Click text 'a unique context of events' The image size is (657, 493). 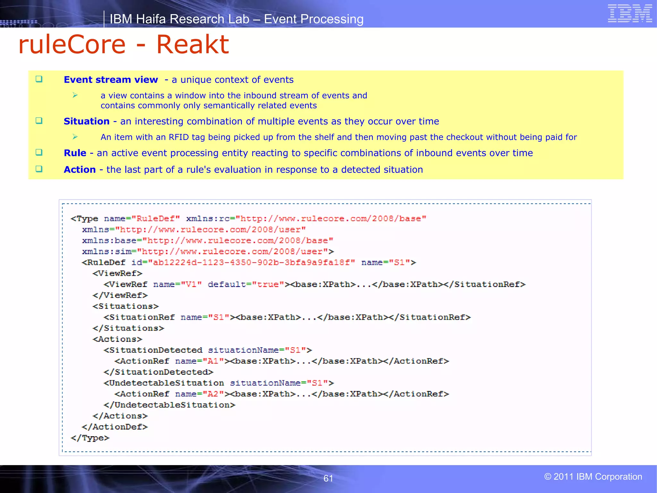[233, 80]
